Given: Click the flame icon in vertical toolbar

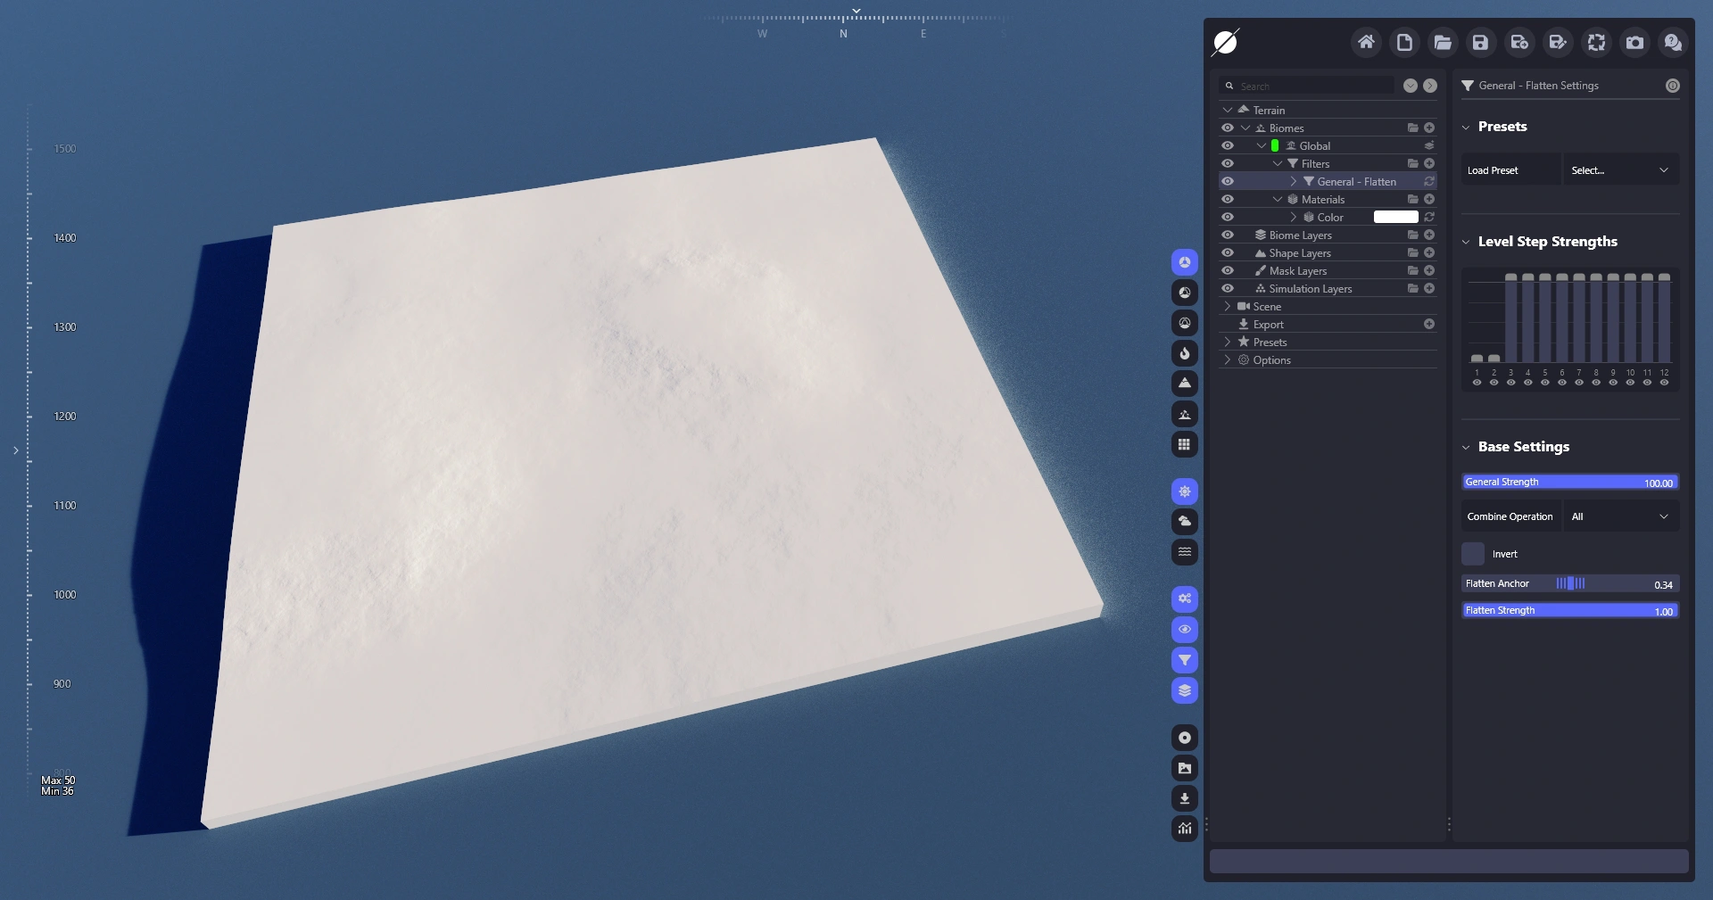Looking at the screenshot, I should click(1184, 353).
